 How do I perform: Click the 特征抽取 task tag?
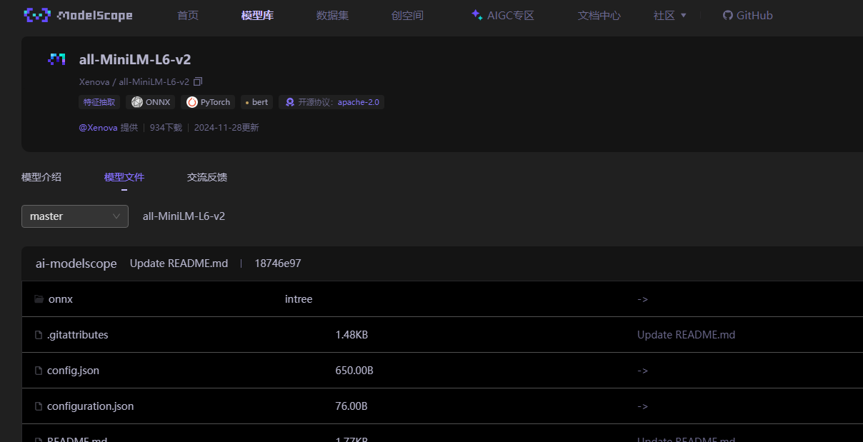tap(99, 102)
